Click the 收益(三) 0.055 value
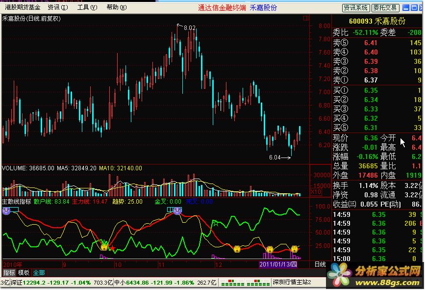The height and width of the screenshot is (290, 425). pos(369,204)
